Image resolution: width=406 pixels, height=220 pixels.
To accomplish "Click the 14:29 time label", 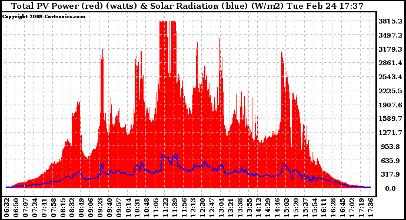I will [268, 207].
